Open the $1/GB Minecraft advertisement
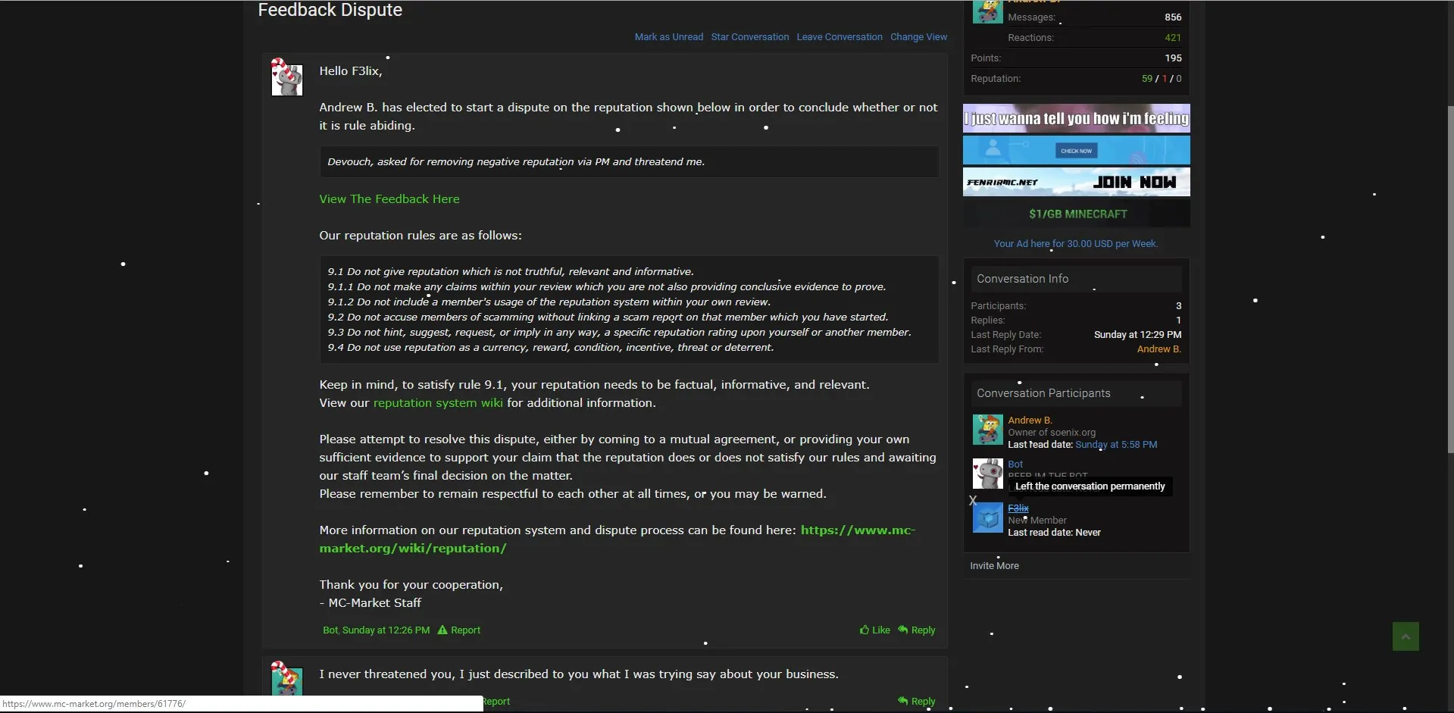The image size is (1454, 713). pos(1077,214)
